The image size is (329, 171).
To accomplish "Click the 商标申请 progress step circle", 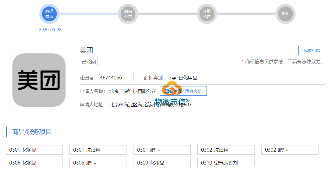I will pyautogui.click(x=49, y=14).
